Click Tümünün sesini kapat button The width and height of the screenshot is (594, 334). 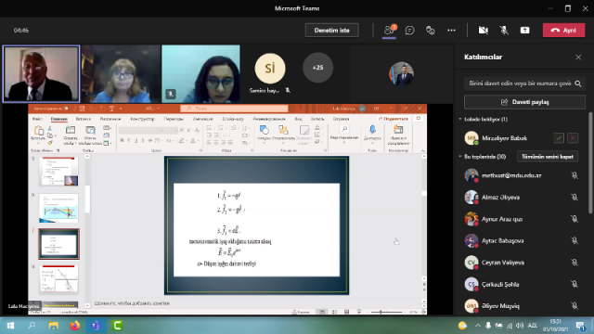(x=548, y=157)
